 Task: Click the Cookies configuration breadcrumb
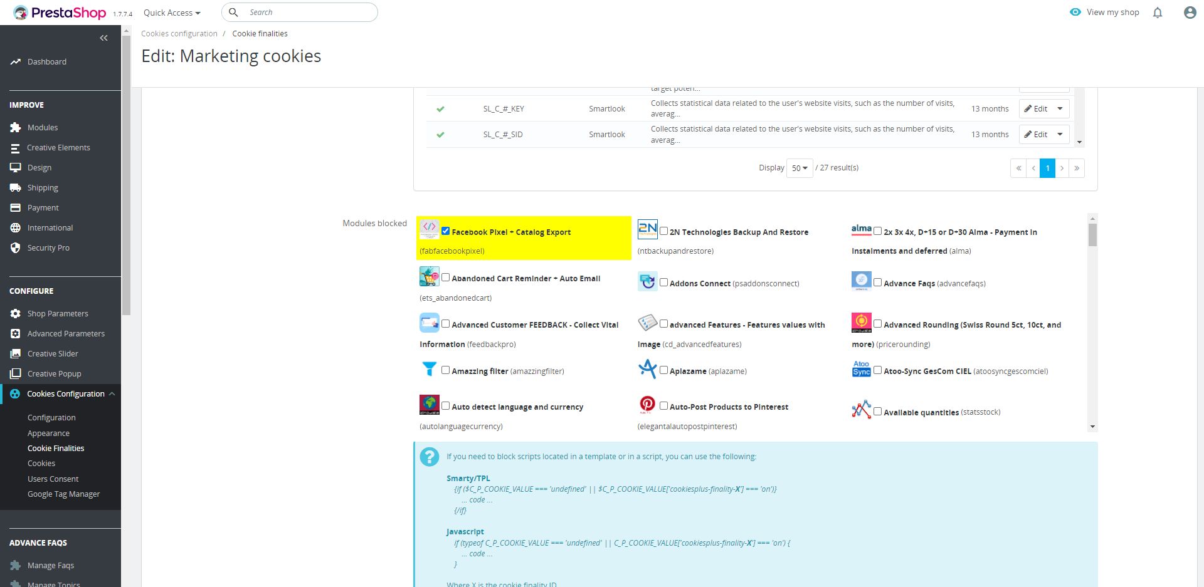179,34
